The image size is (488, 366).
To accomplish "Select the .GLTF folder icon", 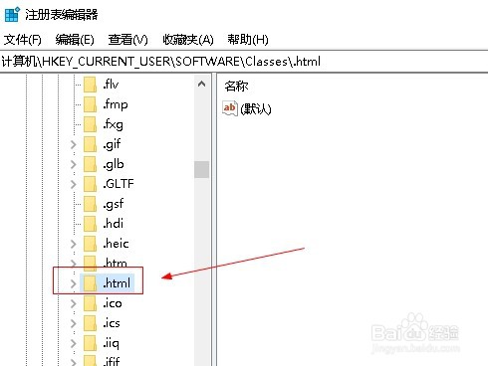I will [x=90, y=184].
